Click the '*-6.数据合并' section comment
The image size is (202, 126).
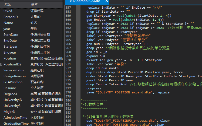(x=92, y=104)
